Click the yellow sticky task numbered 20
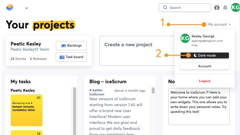 click(x=27, y=110)
